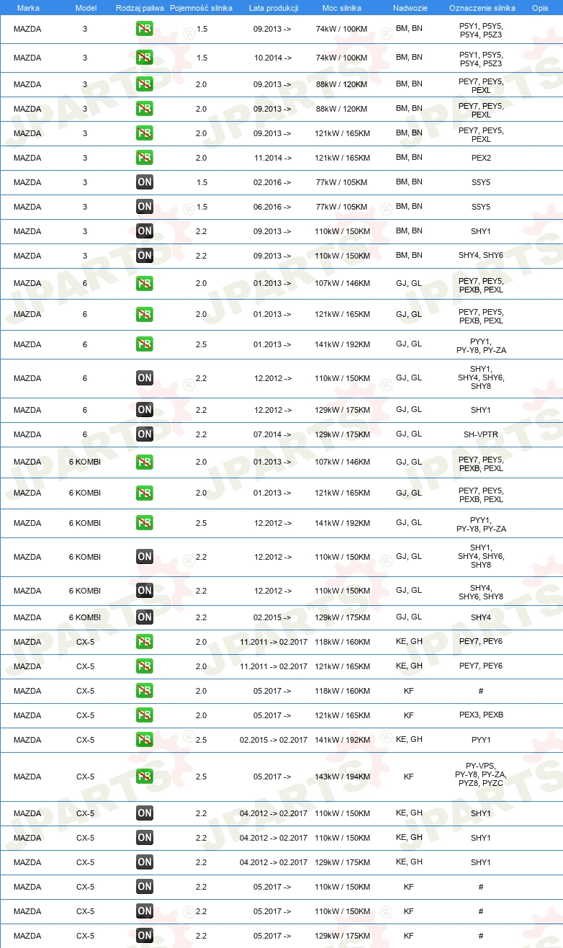Click production date 02.2016 ->
Viewport: 563px width, 948px height.
[273, 182]
